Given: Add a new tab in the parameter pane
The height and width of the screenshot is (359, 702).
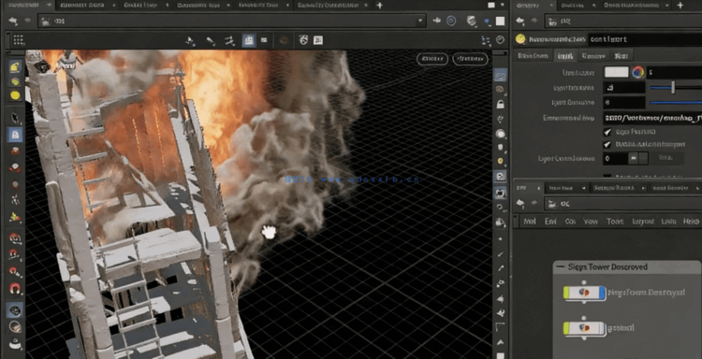Looking at the screenshot, I should 680,6.
